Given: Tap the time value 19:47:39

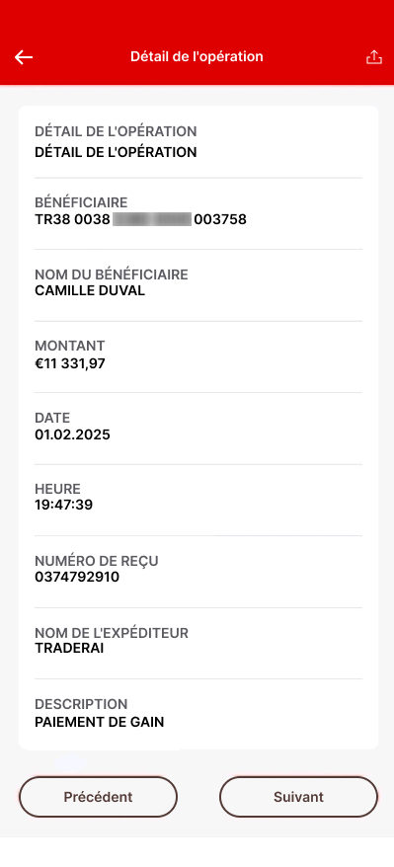Looking at the screenshot, I should tap(63, 505).
